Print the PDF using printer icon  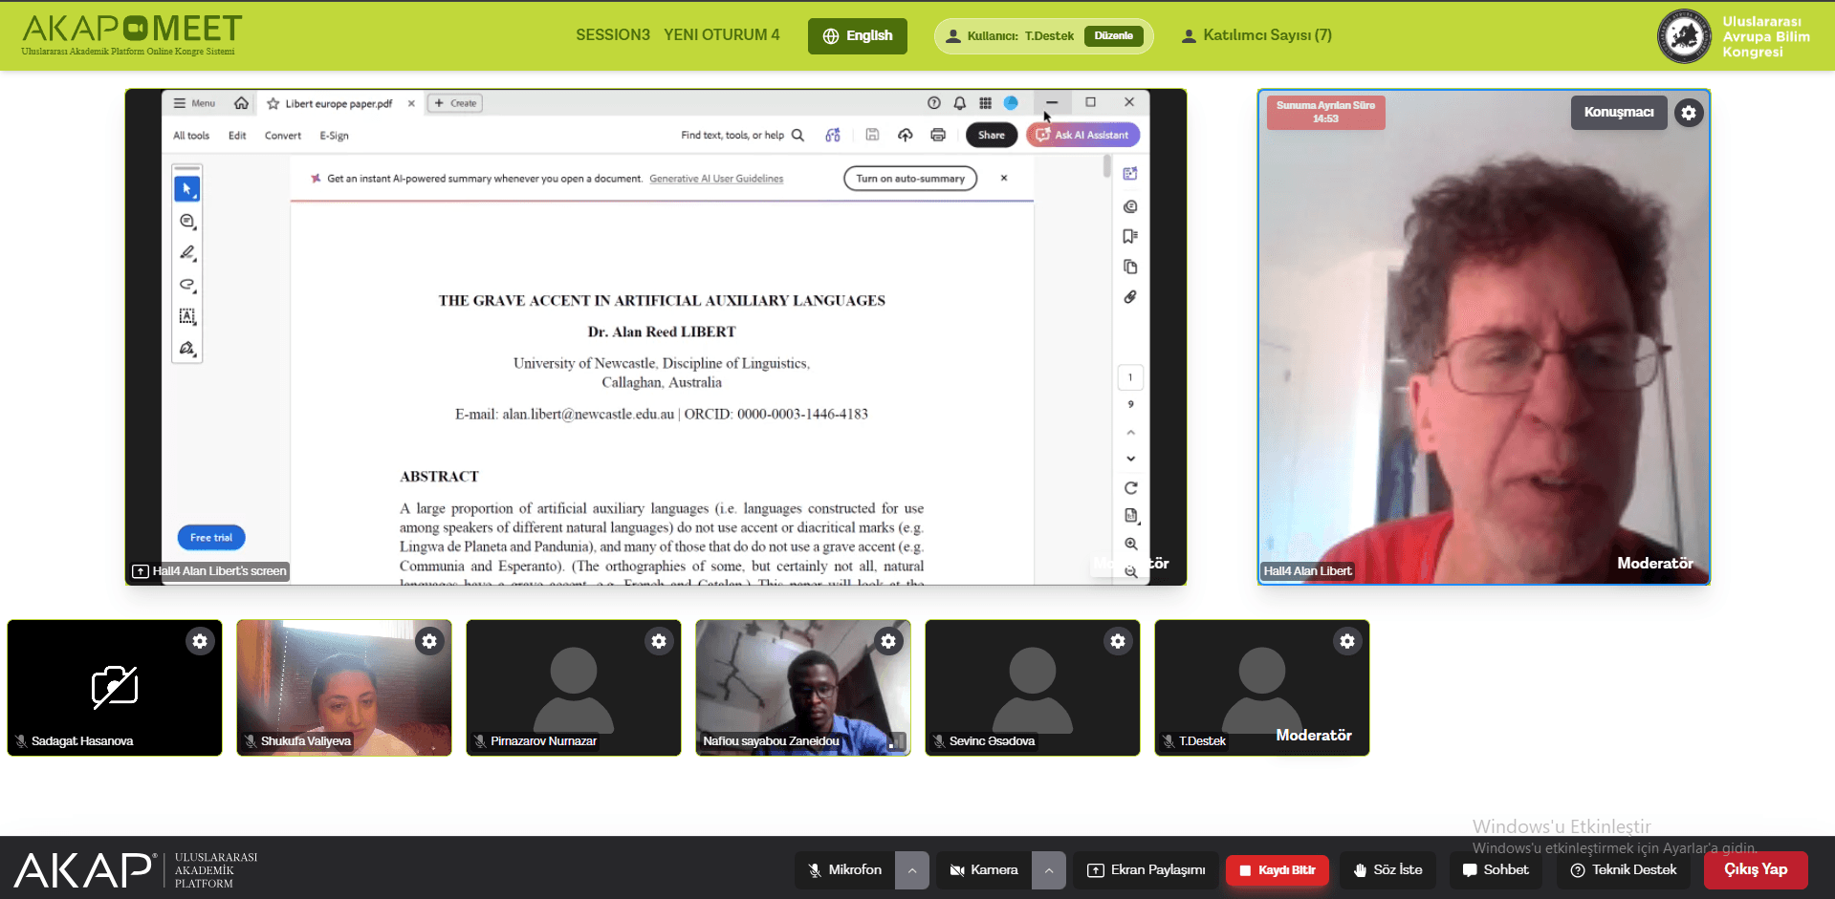click(x=938, y=135)
